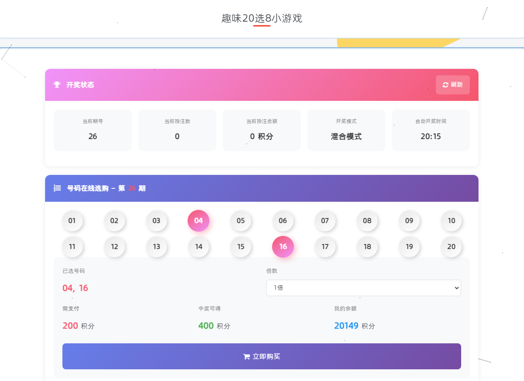
Task: Click the list icon beside 号码在线选购
Action: (56, 188)
